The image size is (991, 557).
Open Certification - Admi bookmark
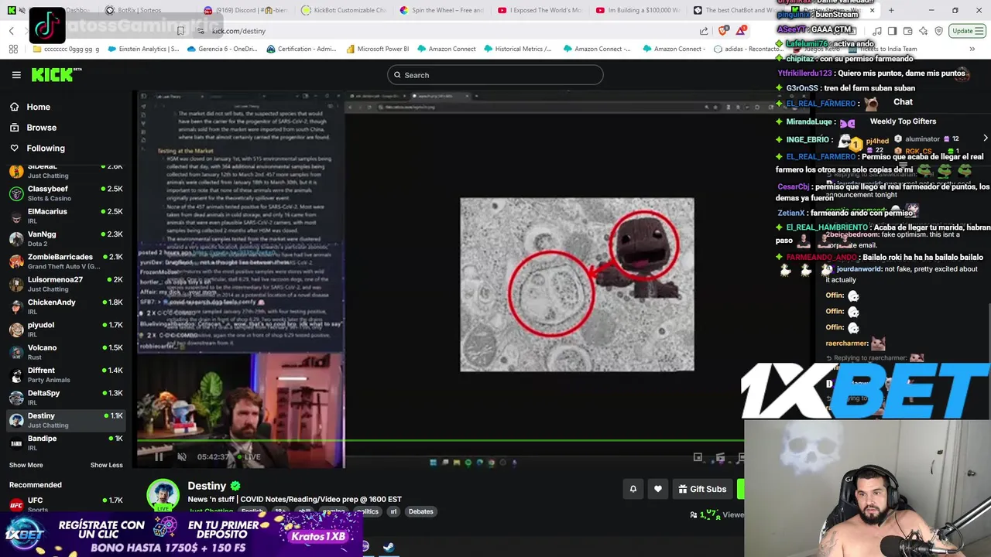301,49
